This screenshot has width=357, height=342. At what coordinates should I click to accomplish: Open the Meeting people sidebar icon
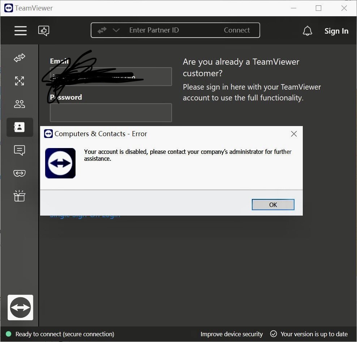(20, 104)
